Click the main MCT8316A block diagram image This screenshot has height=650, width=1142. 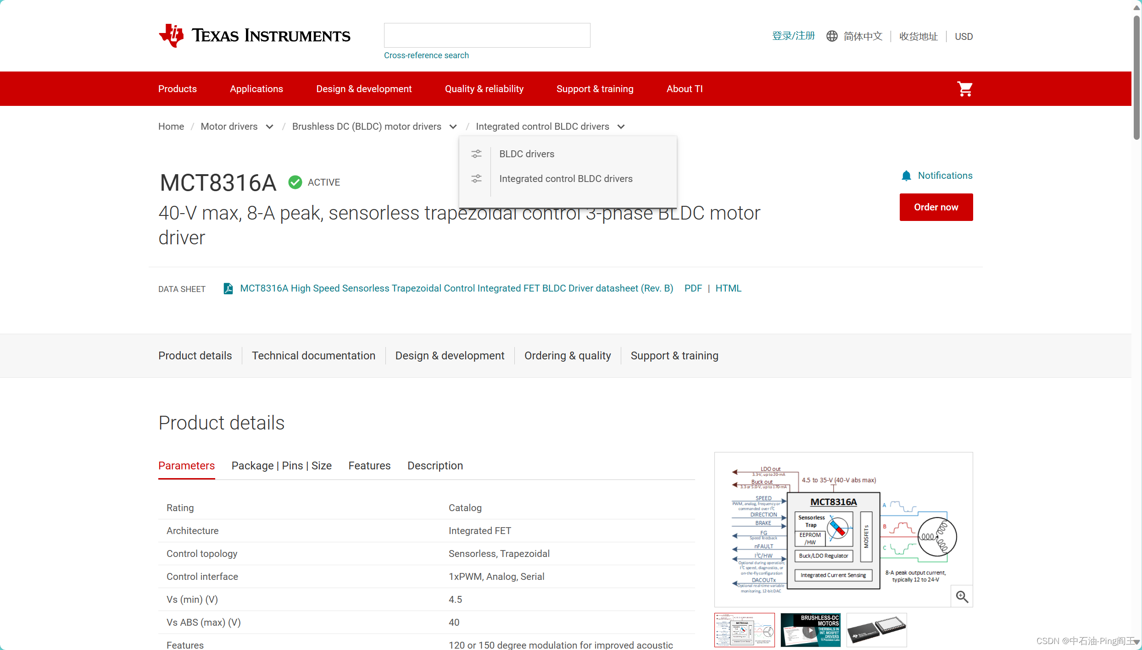pyautogui.click(x=843, y=529)
